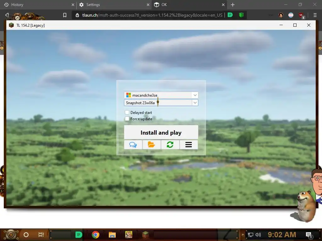Open File Explorer from the taskbar
322x241 pixels.
tap(112, 235)
